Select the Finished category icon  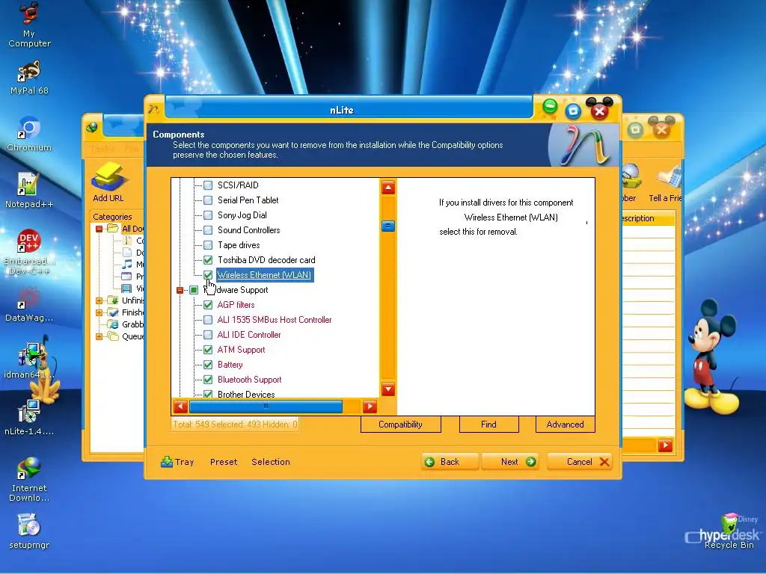click(x=113, y=312)
